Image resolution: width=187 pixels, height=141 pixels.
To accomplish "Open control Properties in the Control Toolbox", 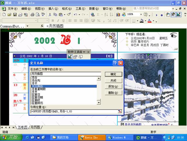I will point(75,57).
